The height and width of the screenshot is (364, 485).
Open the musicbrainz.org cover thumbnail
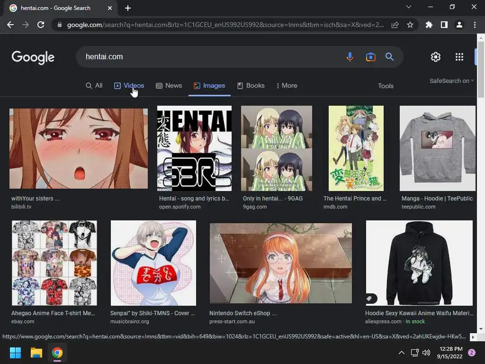coord(153,263)
